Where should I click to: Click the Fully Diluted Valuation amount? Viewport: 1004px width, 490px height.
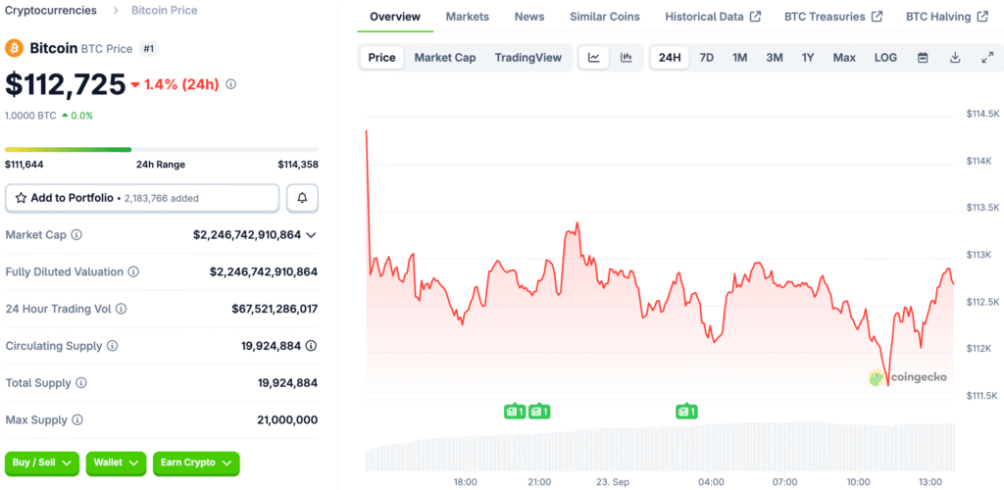(x=264, y=271)
